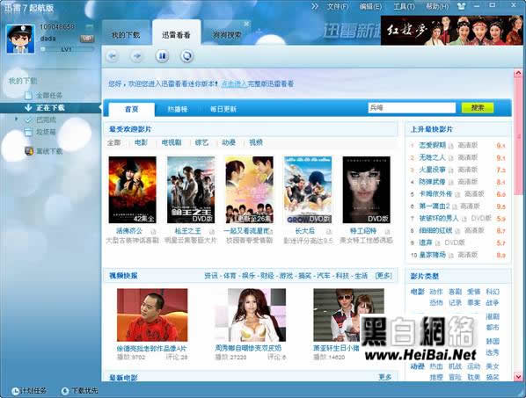Viewport: 526px width, 398px height.
Task: Switch to the 首页 page tab
Action: (x=132, y=109)
